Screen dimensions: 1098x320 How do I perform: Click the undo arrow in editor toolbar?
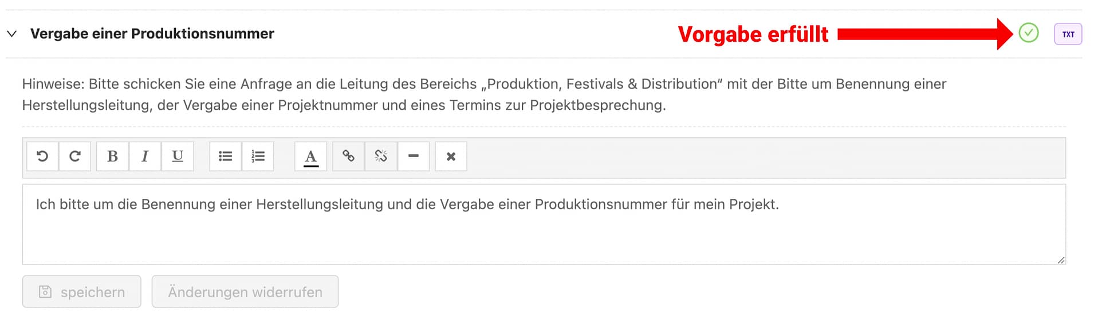point(42,156)
